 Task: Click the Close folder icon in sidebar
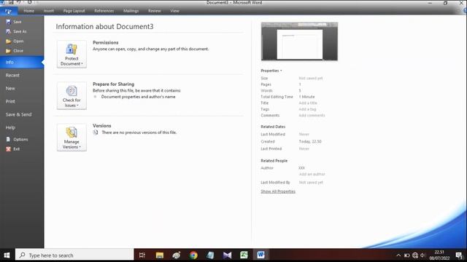point(8,51)
